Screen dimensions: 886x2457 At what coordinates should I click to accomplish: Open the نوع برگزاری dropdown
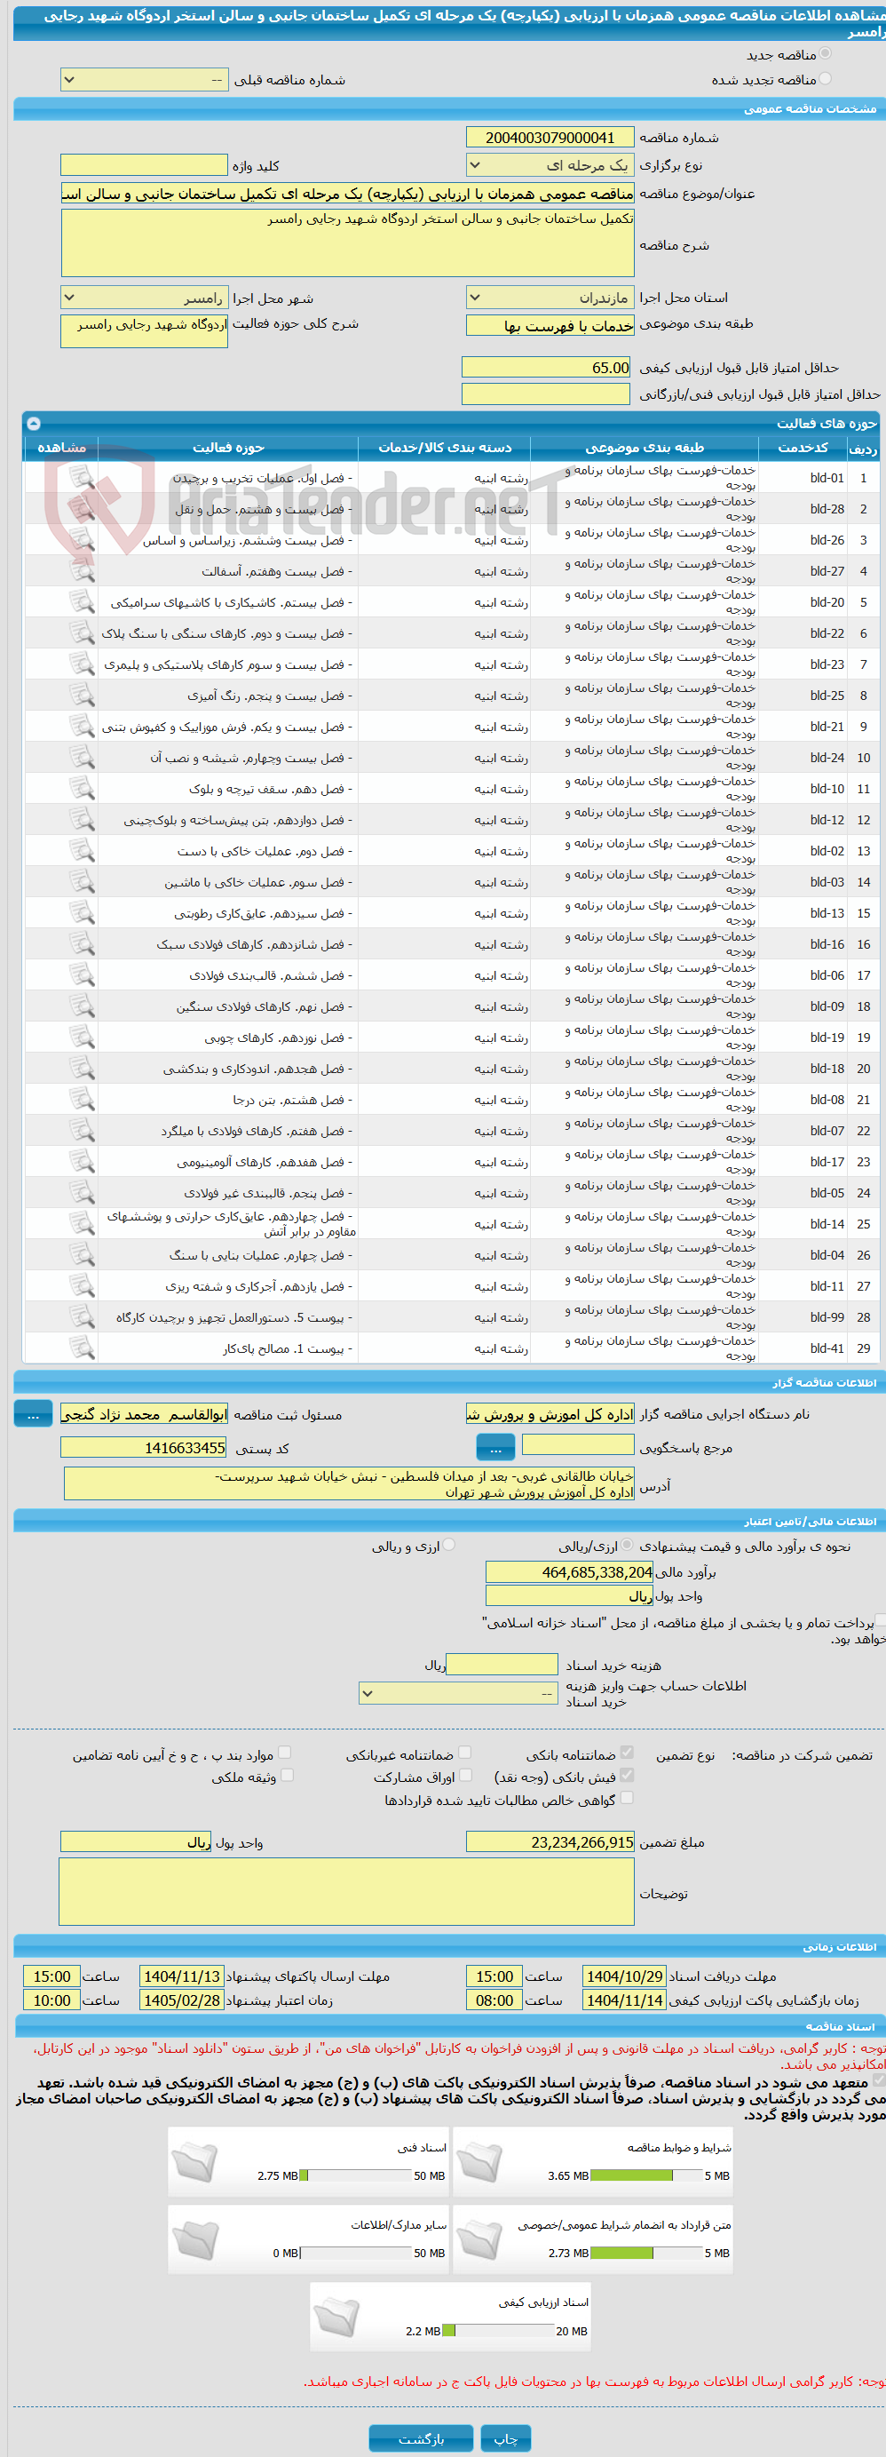coord(550,165)
